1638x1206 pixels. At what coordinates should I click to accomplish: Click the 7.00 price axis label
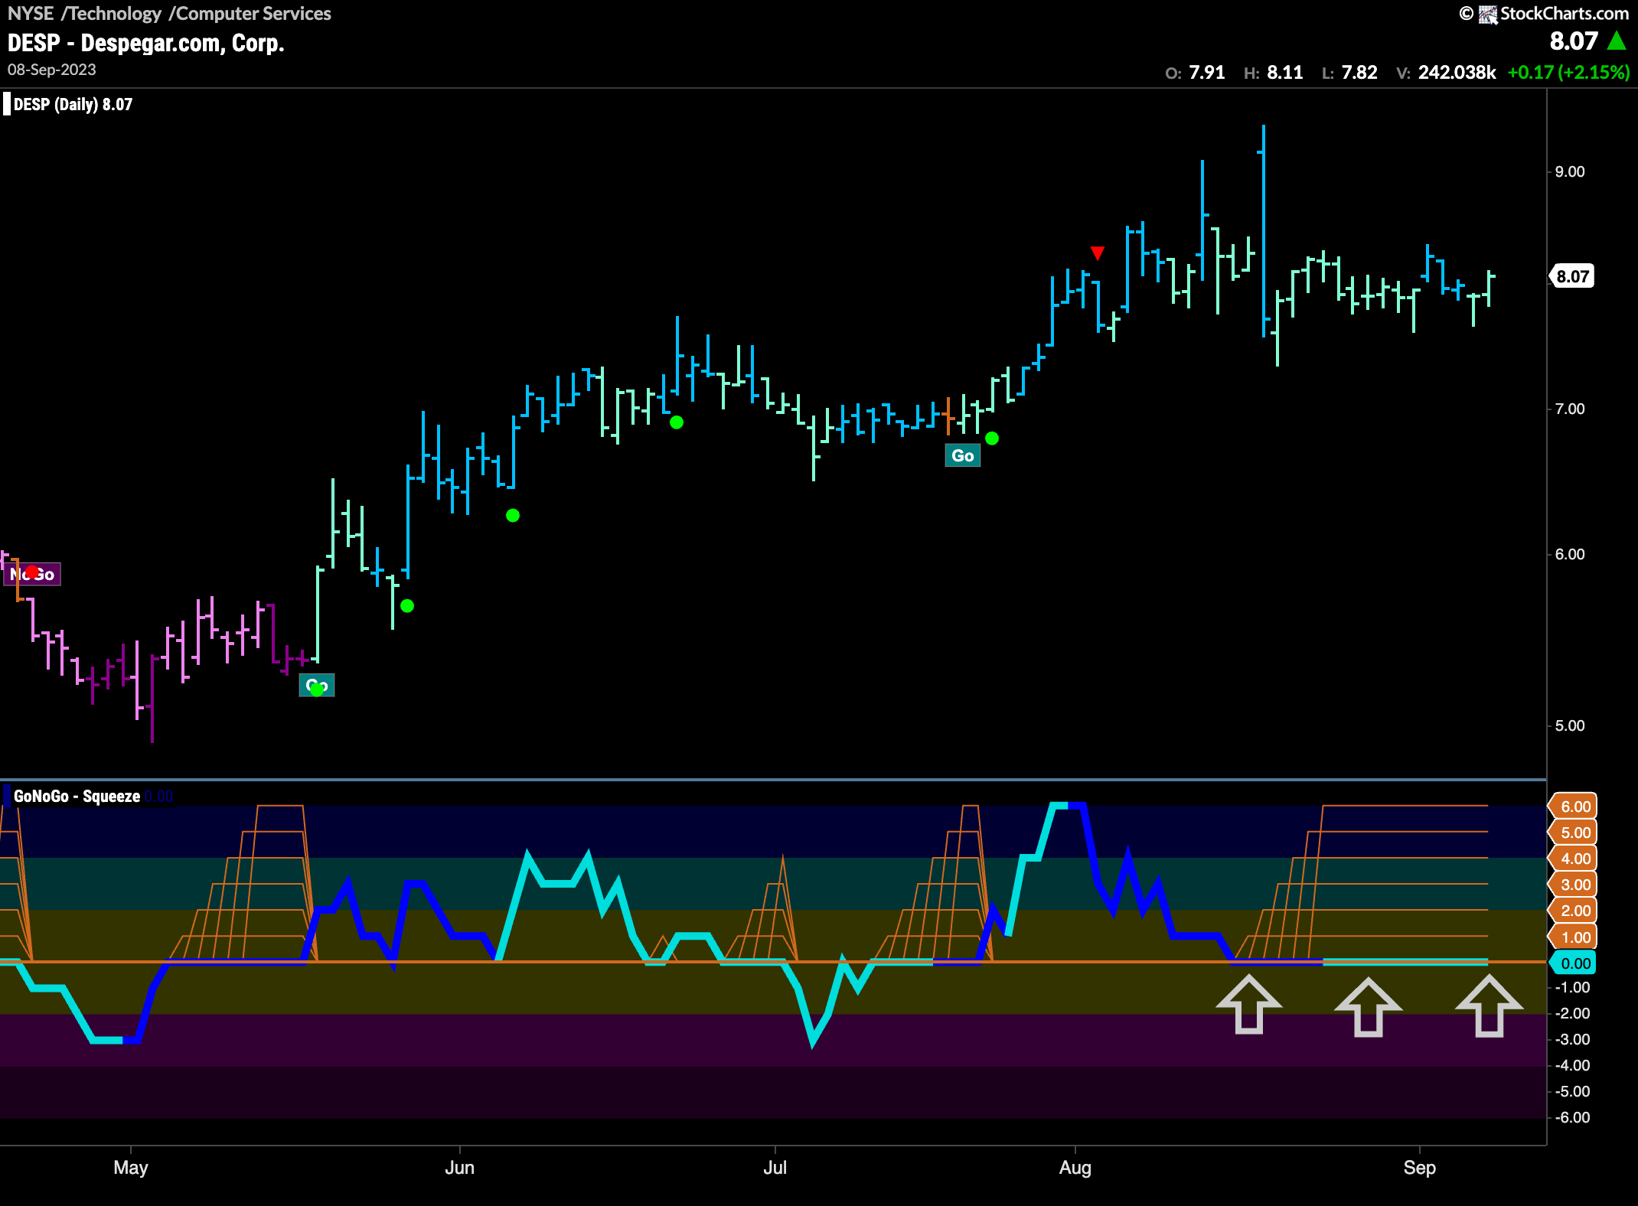click(x=1570, y=409)
